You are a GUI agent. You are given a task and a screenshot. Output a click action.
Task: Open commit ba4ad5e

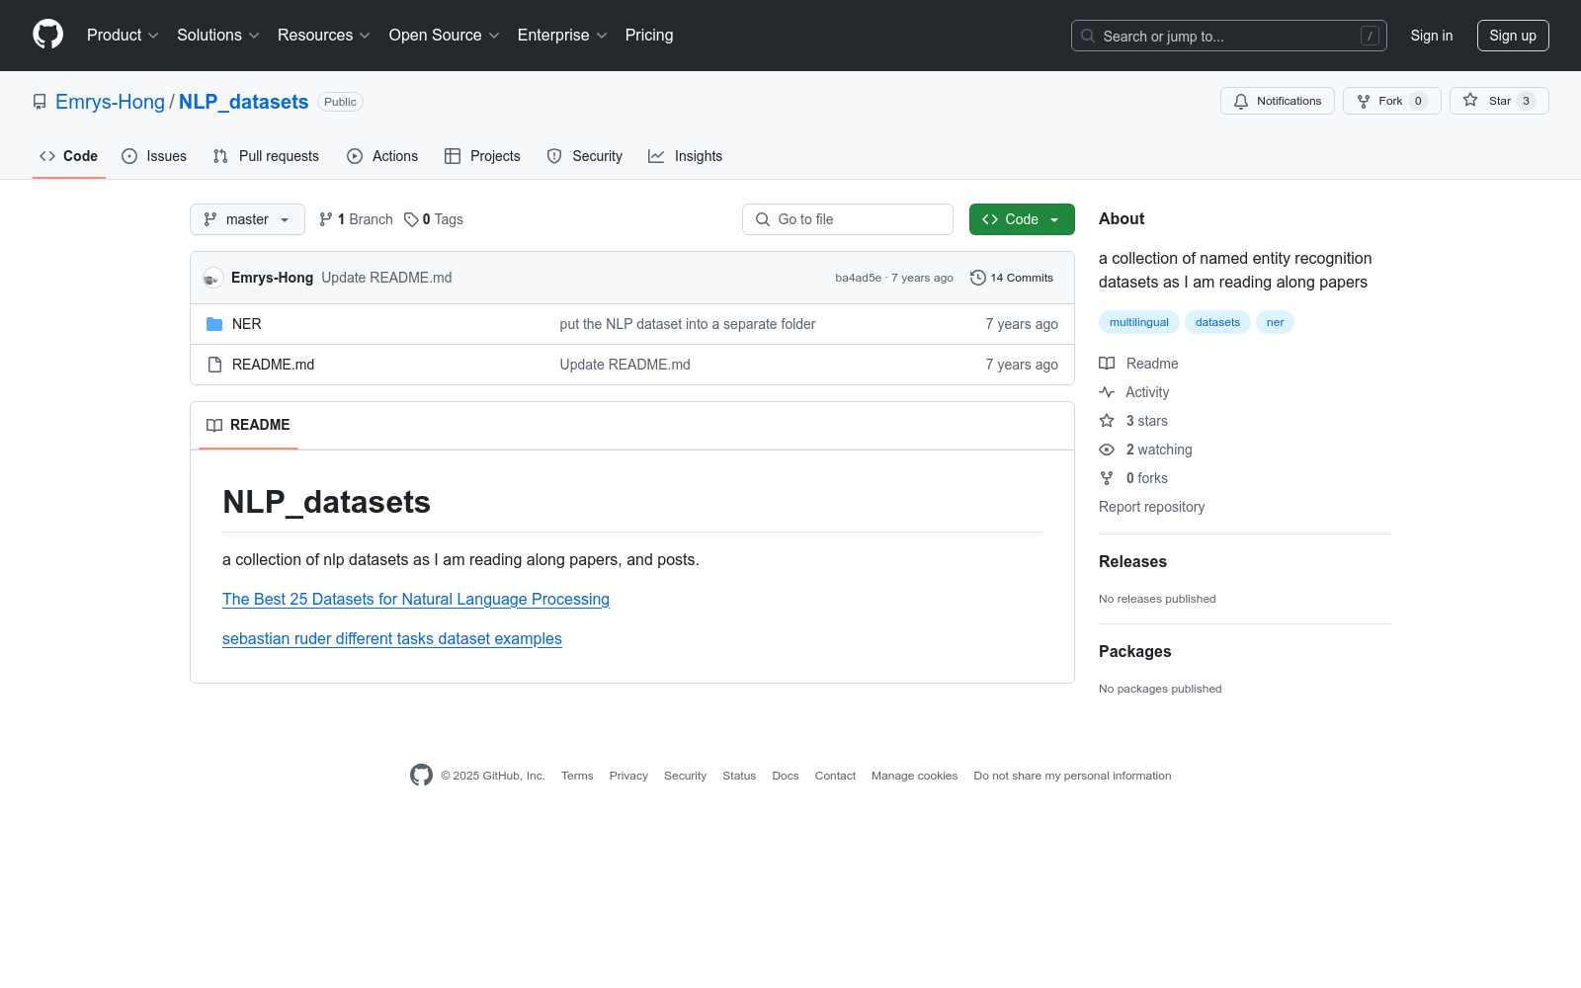(858, 278)
